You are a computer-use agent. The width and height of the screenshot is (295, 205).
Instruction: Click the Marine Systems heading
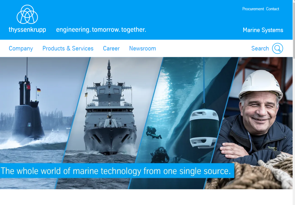263,30
